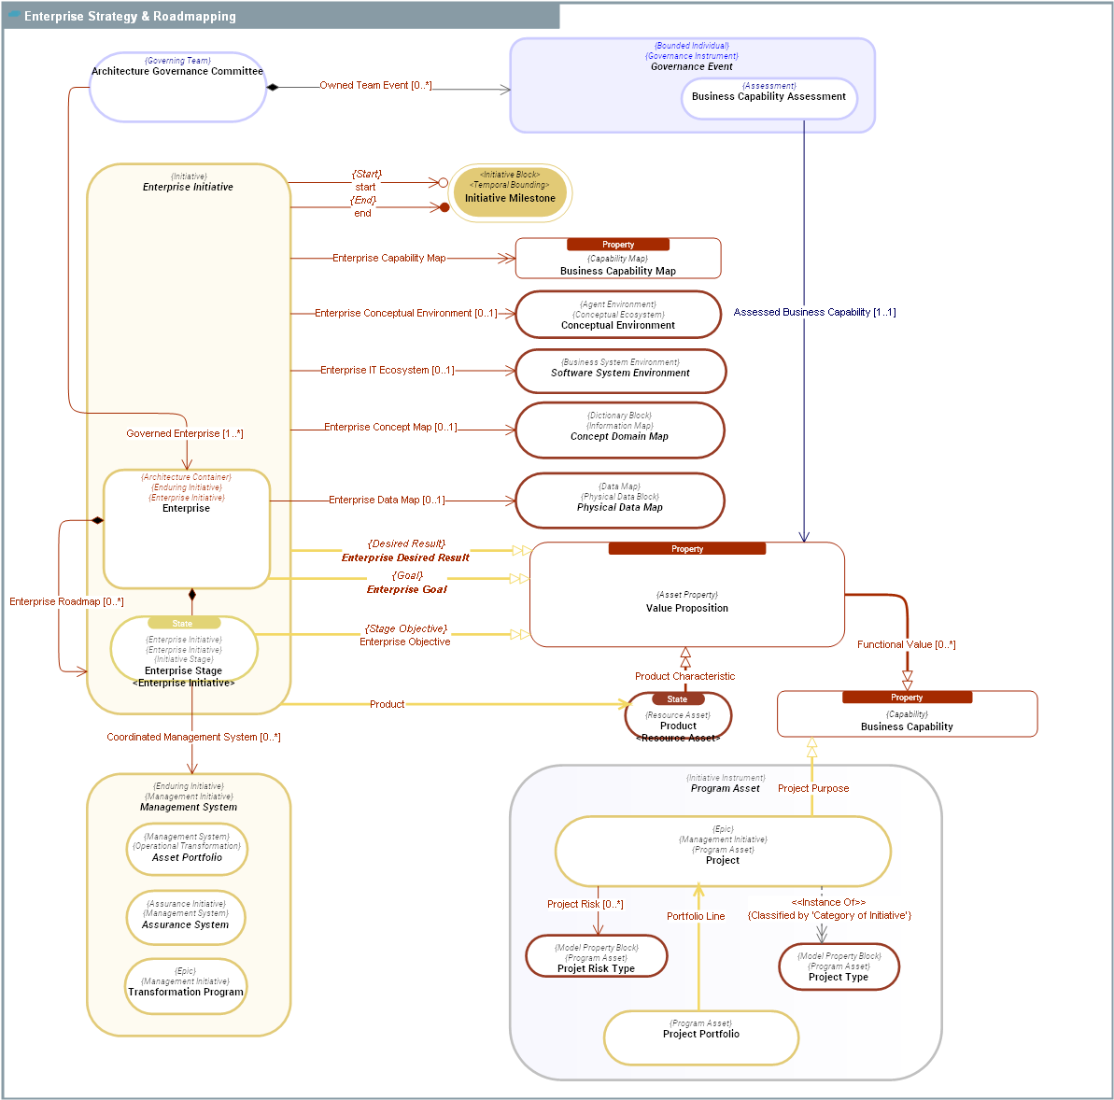Select the Property header bar on Business Capability Map
Image resolution: width=1114 pixels, height=1100 pixels.
(x=618, y=244)
